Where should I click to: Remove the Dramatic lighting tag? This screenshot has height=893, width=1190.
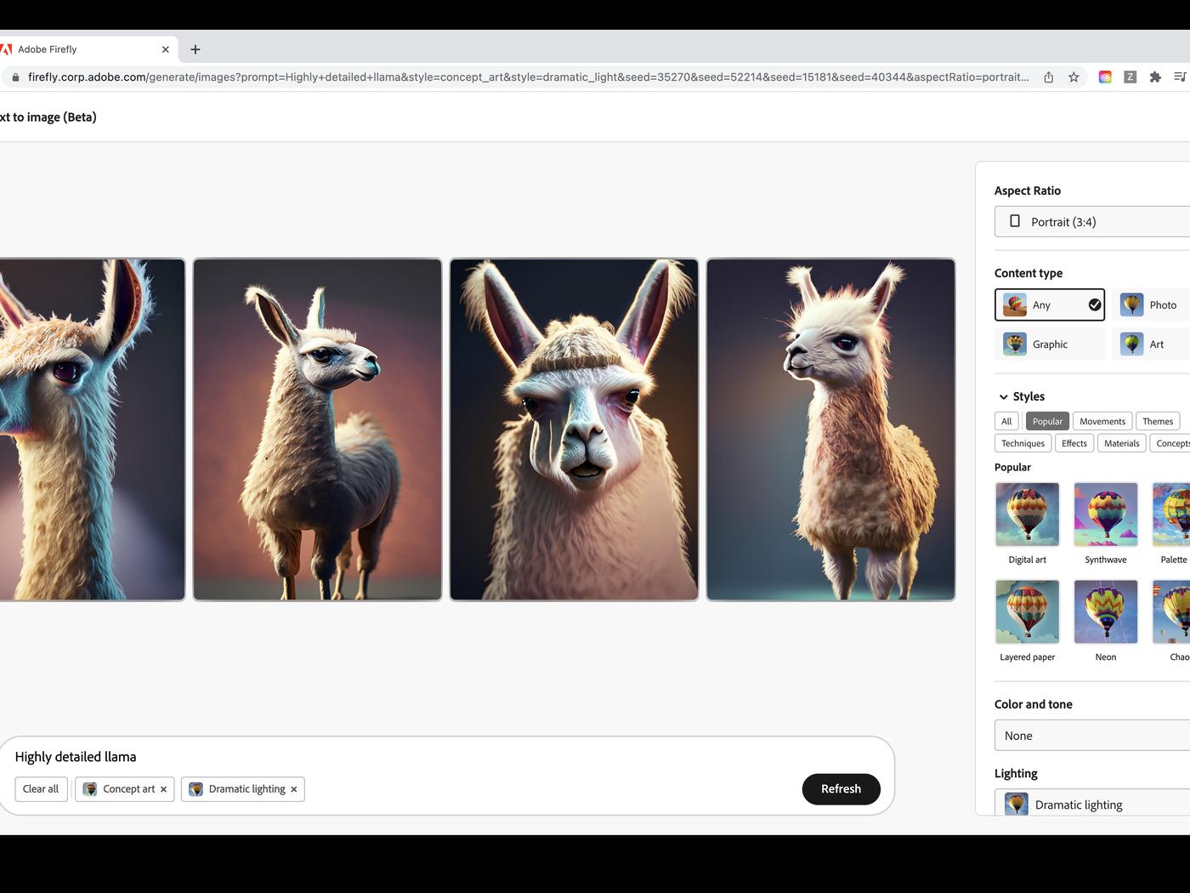click(x=294, y=789)
